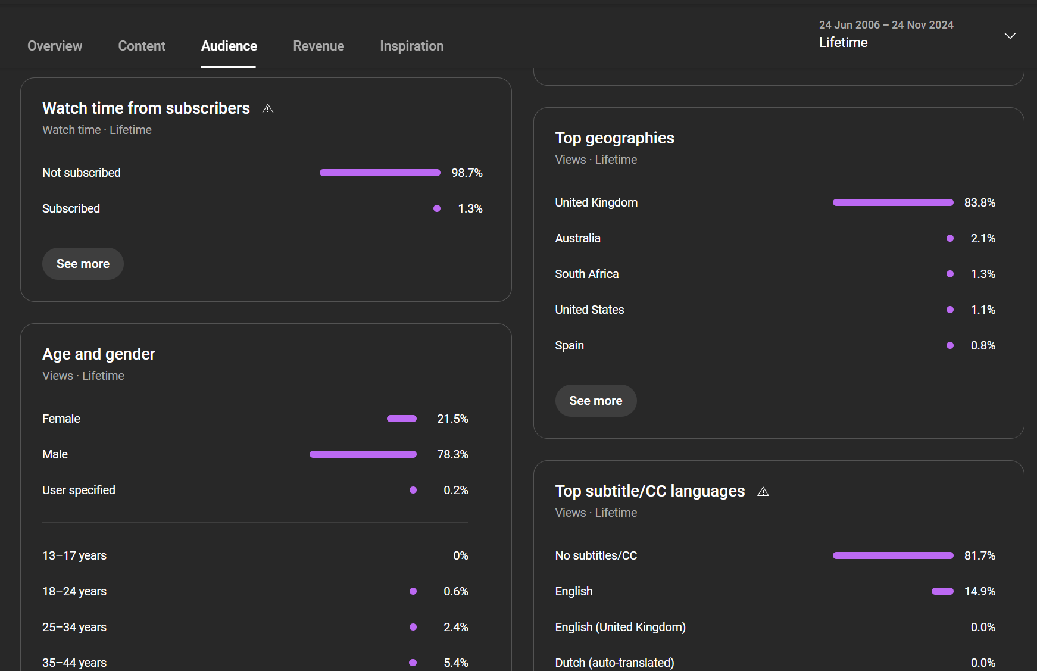Click 'English (United Kingdom)' row label
Viewport: 1037px width, 671px height.
[620, 627]
